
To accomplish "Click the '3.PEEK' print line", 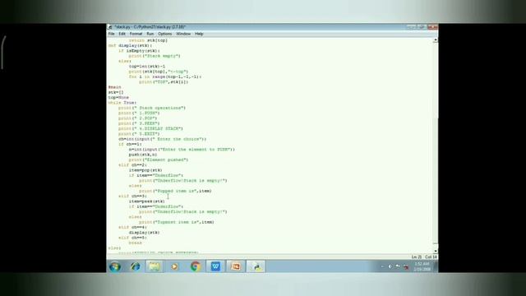I will [139, 123].
